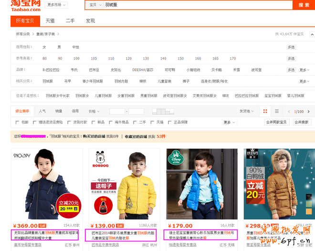315x251 pixels.
Task: Switch to grid view layout
Action: (x=265, y=111)
